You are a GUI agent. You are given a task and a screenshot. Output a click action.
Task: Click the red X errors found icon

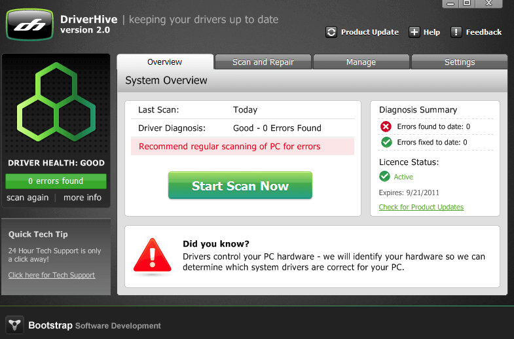click(x=386, y=126)
